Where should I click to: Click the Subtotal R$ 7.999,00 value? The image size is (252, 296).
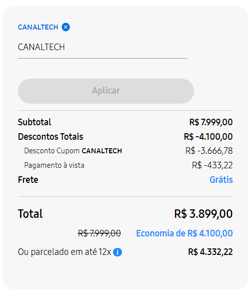tap(211, 122)
